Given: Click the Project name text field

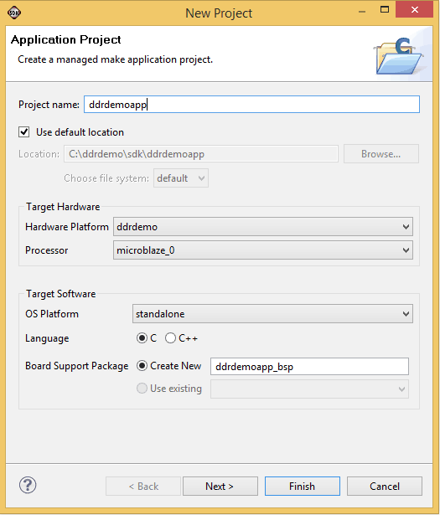Looking at the screenshot, I should (251, 105).
